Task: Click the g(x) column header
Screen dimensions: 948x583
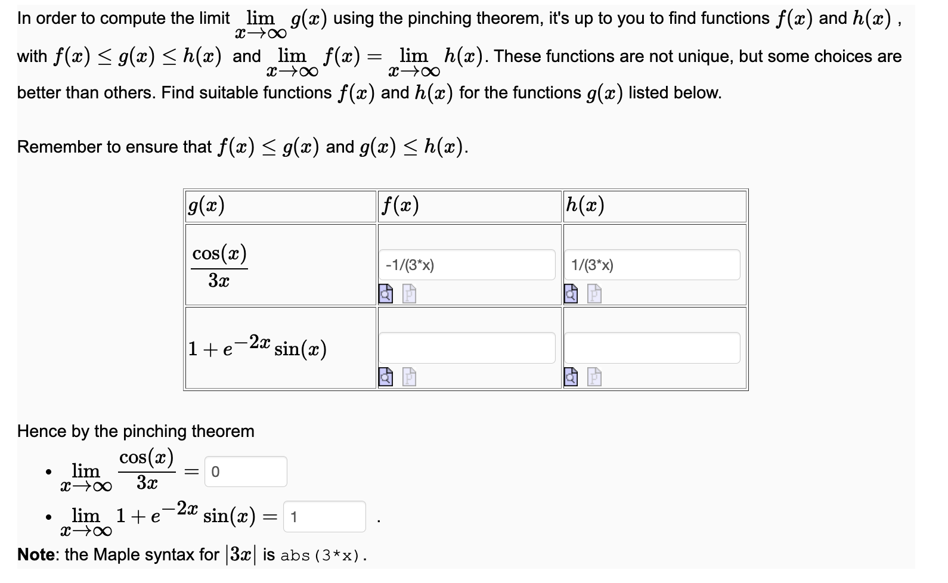Action: pyautogui.click(x=207, y=205)
